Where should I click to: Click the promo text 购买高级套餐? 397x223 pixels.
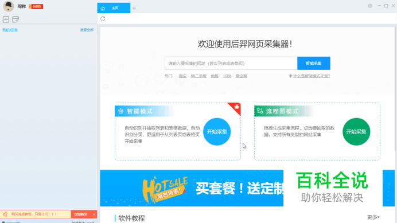pos(34,214)
